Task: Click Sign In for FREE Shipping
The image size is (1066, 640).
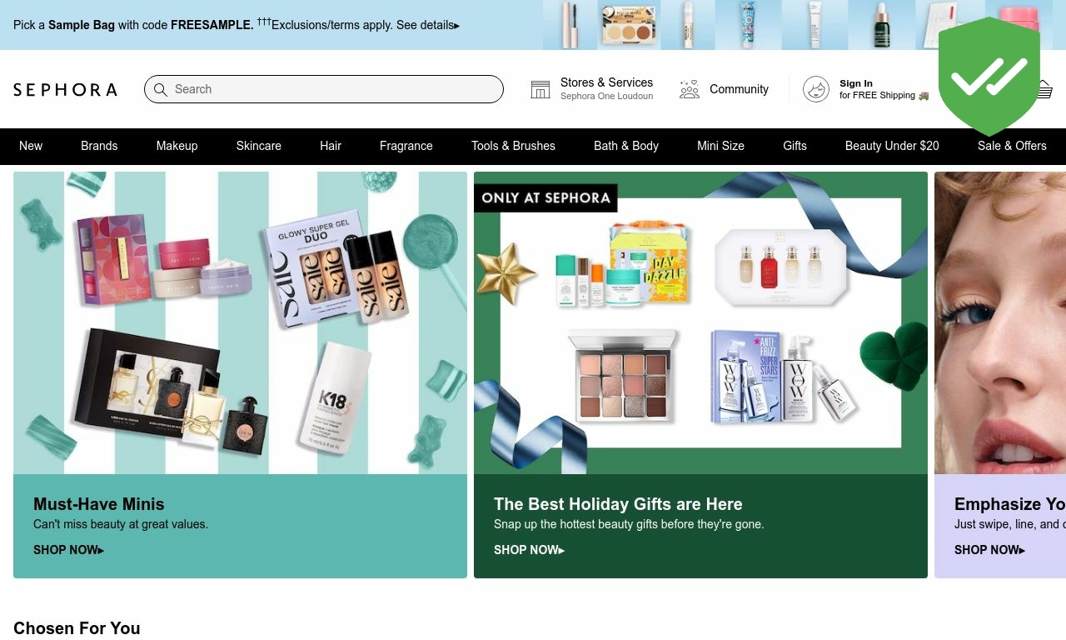Action: 884,89
